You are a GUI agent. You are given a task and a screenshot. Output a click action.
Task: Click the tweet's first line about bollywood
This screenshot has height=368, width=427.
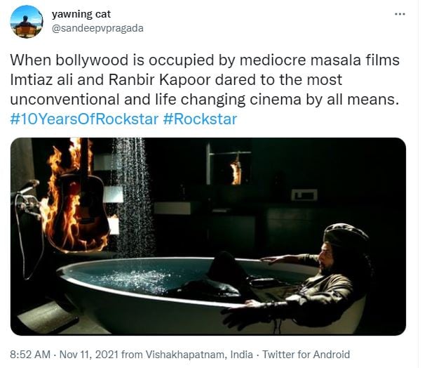click(x=205, y=60)
